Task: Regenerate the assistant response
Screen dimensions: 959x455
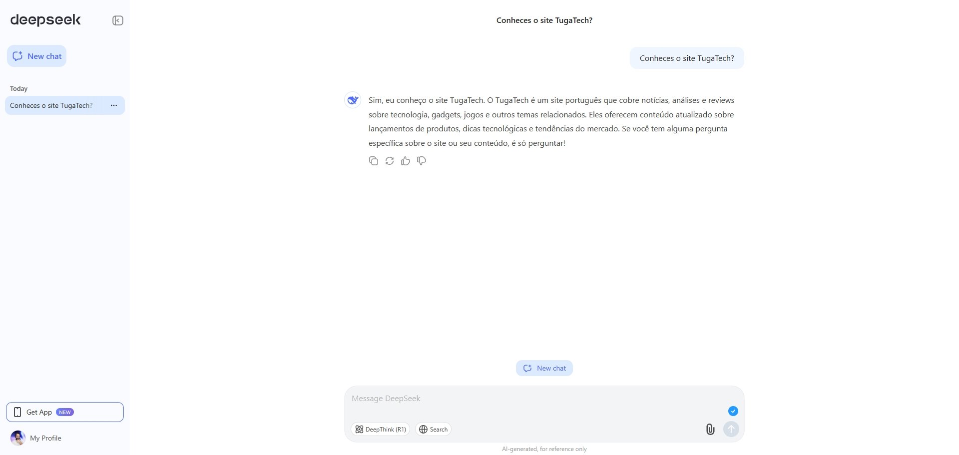Action: 390,161
